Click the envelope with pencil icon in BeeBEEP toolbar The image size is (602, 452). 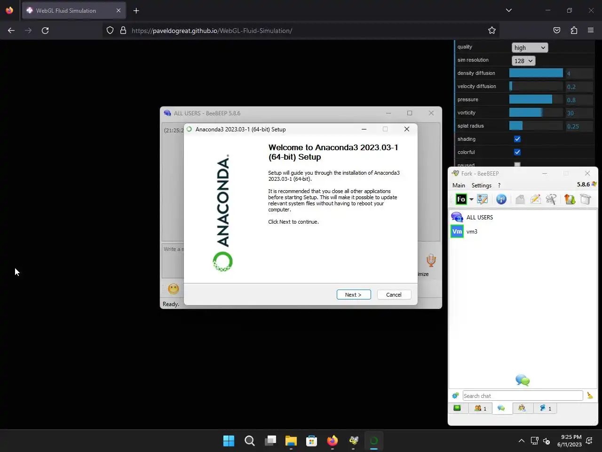coord(536,199)
